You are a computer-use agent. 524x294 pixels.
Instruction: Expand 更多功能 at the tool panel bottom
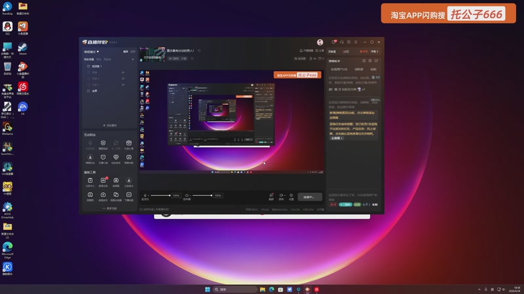[x=109, y=208]
